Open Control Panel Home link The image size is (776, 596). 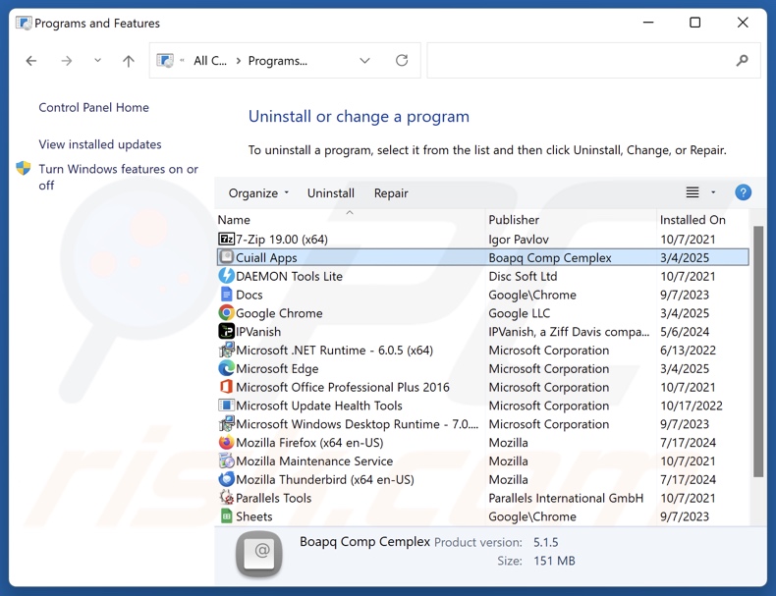tap(93, 107)
